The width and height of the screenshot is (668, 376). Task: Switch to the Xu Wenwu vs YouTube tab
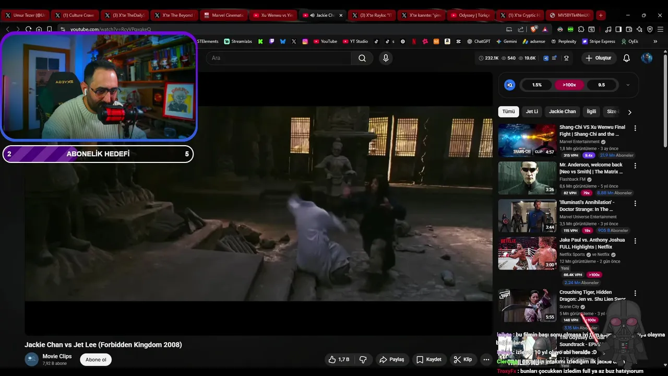coord(272,15)
